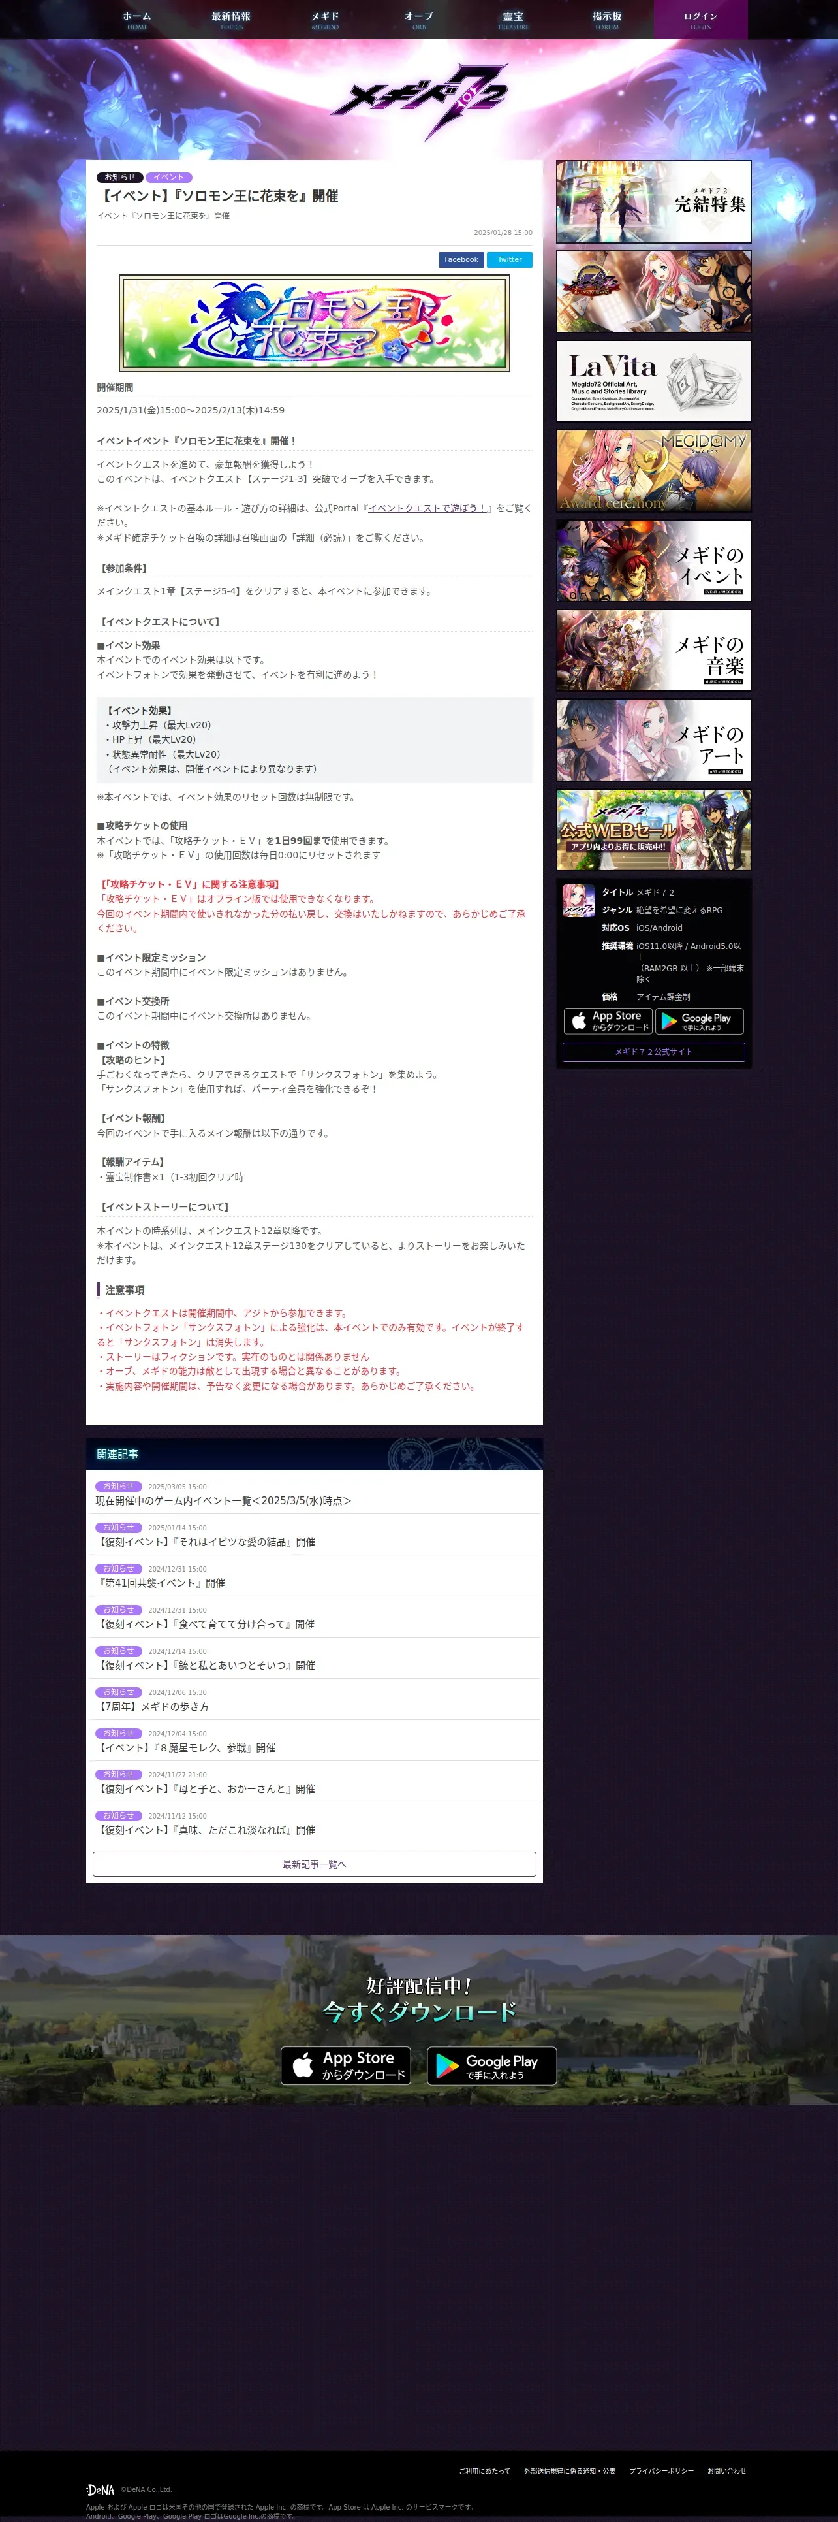Open 『母と子と、おかーさんと』開催 article

click(206, 1788)
